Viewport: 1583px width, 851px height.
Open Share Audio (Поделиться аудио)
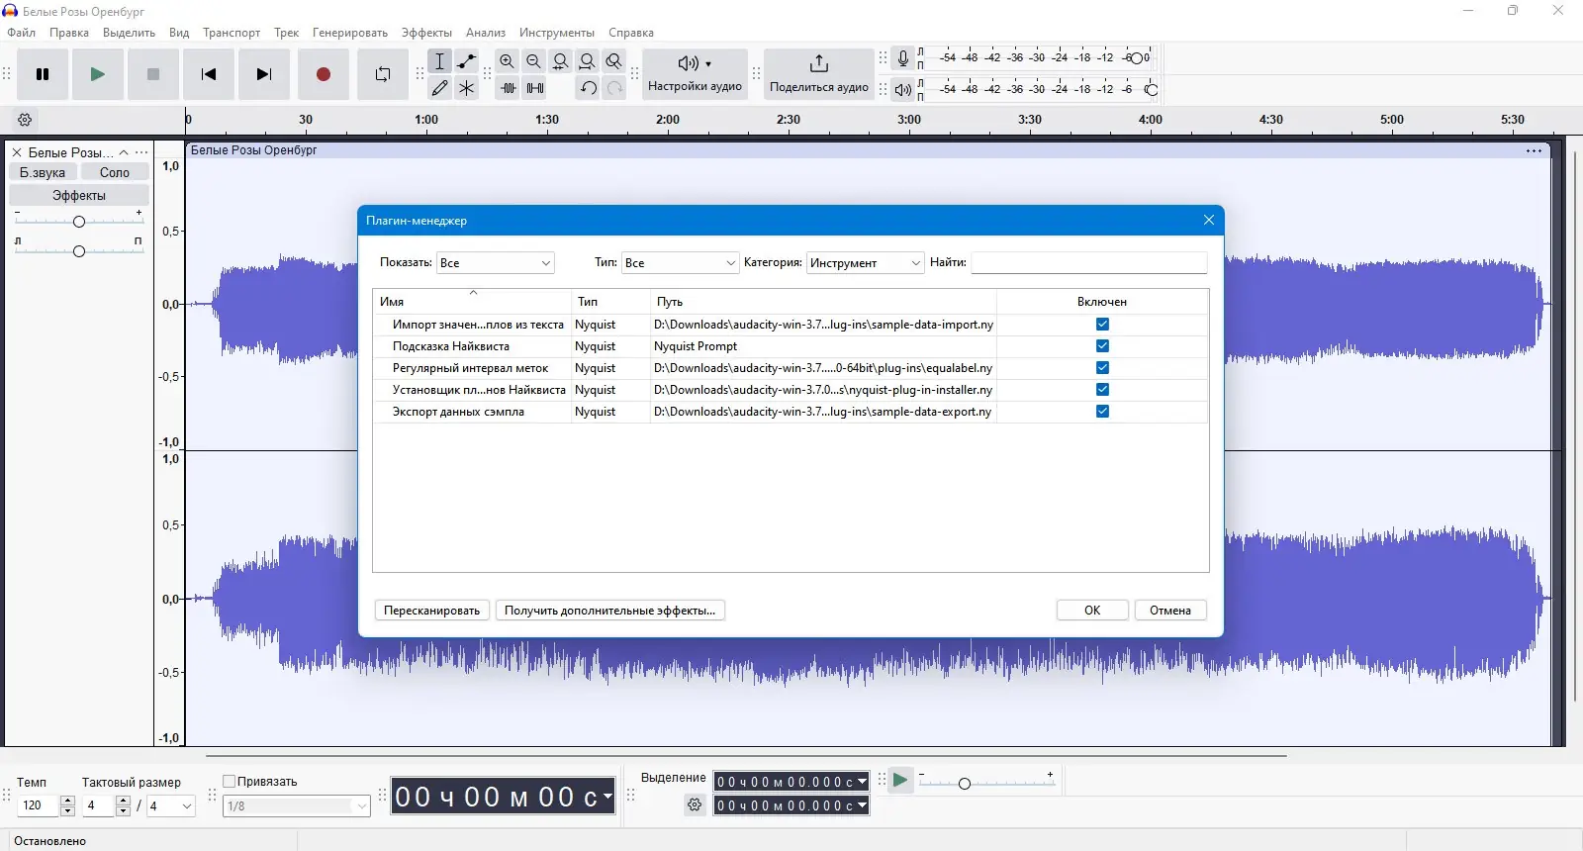tap(818, 74)
